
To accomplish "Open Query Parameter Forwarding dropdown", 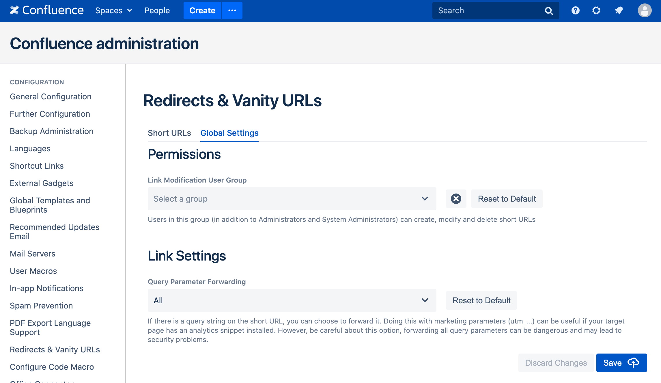I will 292,300.
